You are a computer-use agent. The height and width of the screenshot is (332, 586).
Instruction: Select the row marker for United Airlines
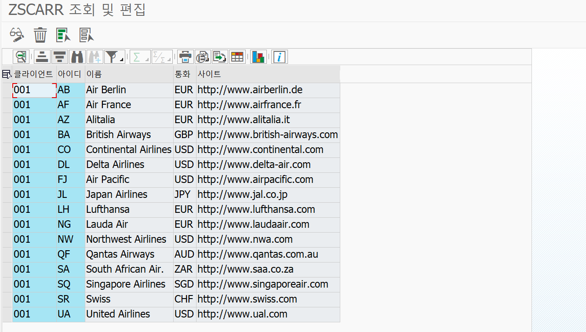7,314
